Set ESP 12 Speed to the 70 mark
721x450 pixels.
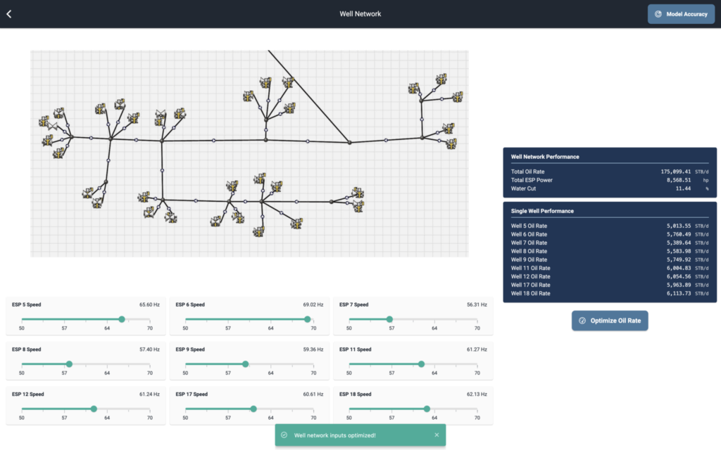point(150,409)
